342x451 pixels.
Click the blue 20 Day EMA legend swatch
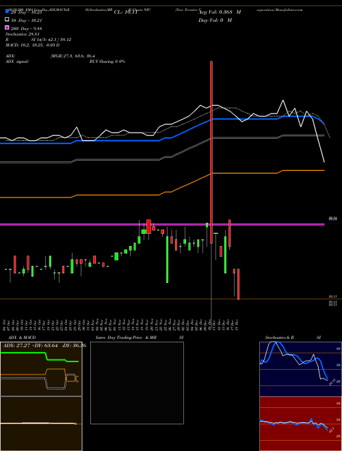(x=7, y=11)
